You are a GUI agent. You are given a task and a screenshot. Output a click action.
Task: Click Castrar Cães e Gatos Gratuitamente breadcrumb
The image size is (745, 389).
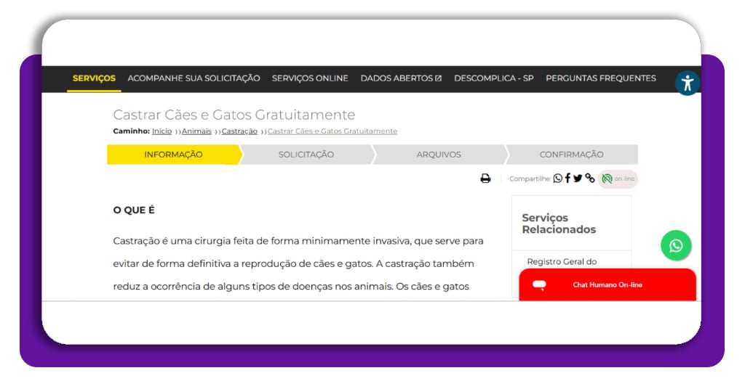332,131
